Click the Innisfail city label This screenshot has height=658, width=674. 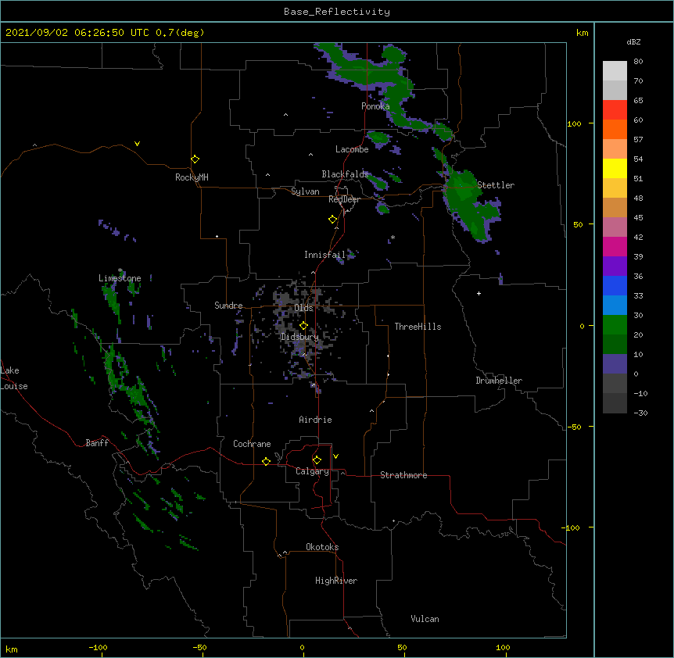click(x=324, y=255)
